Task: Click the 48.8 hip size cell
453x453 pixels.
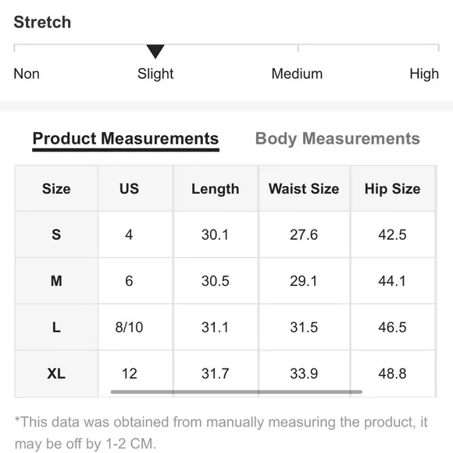Action: click(x=393, y=373)
